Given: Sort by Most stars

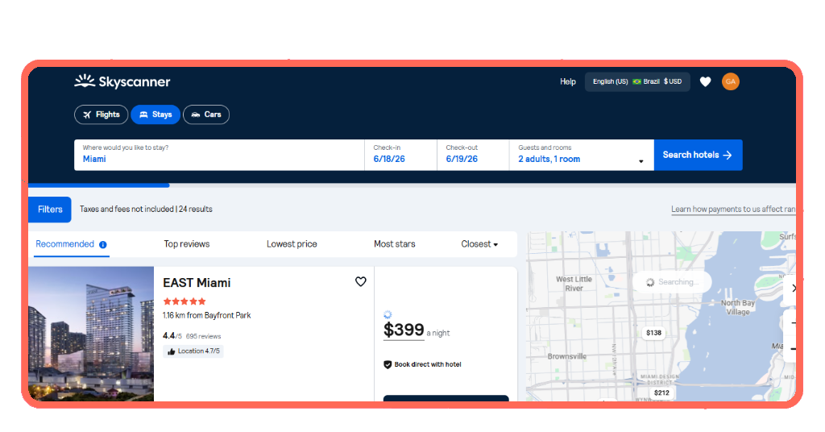Looking at the screenshot, I should (395, 244).
